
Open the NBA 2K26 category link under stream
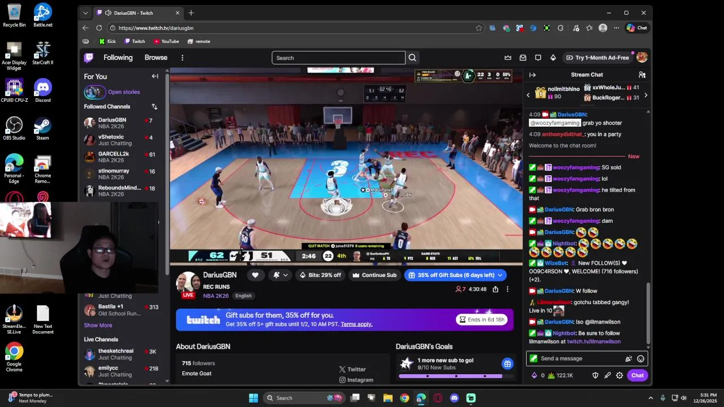coord(216,296)
